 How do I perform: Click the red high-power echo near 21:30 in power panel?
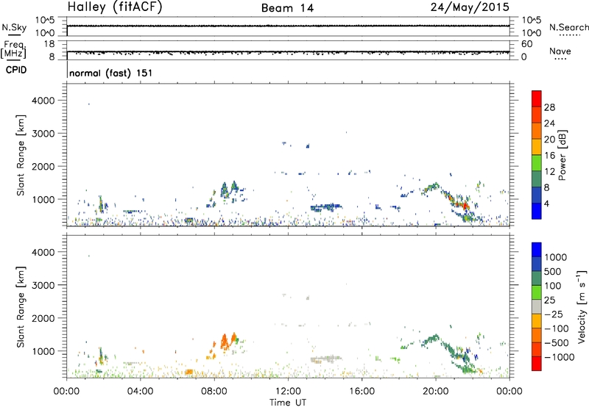(x=465, y=206)
